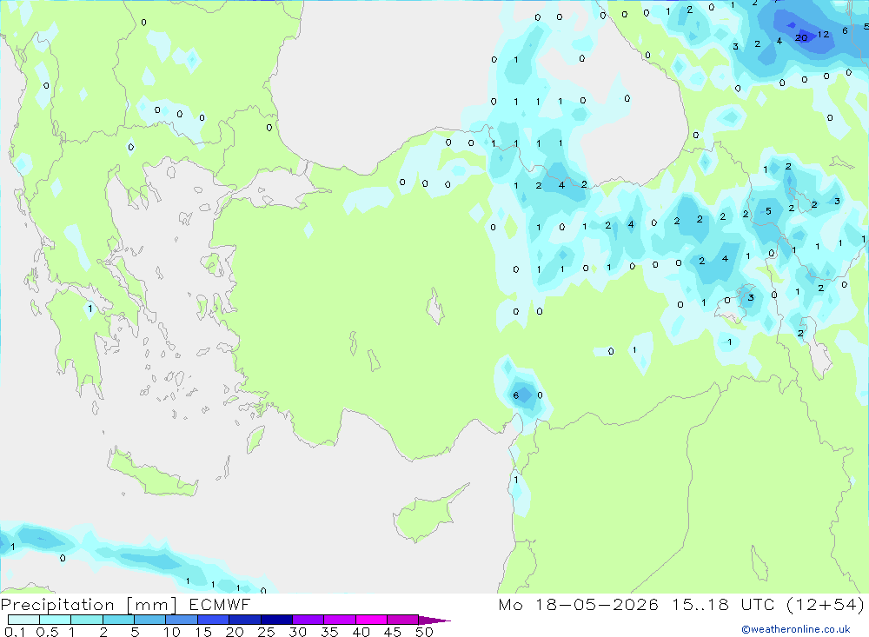
Task: Select the 25–30 mm navy legend swatch
Action: 276,620
